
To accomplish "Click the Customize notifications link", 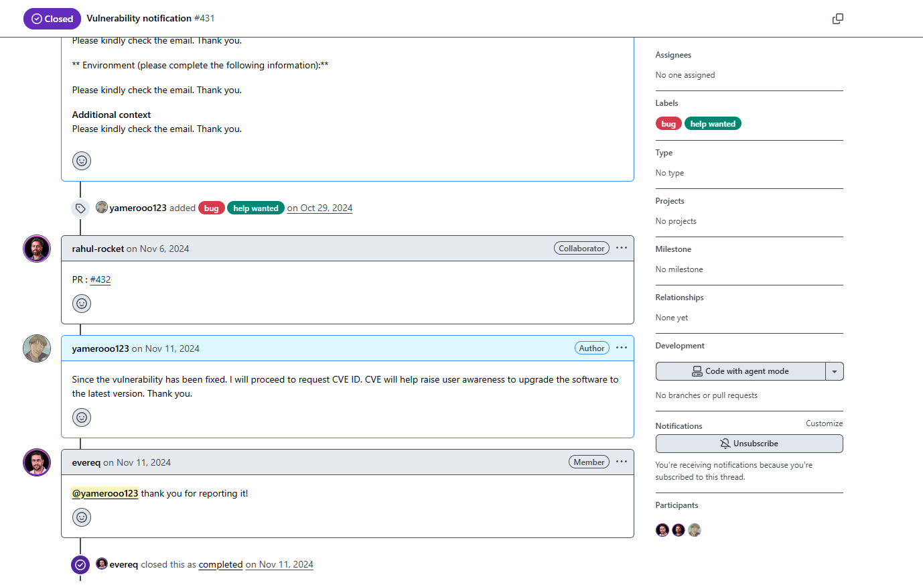I will click(x=824, y=423).
